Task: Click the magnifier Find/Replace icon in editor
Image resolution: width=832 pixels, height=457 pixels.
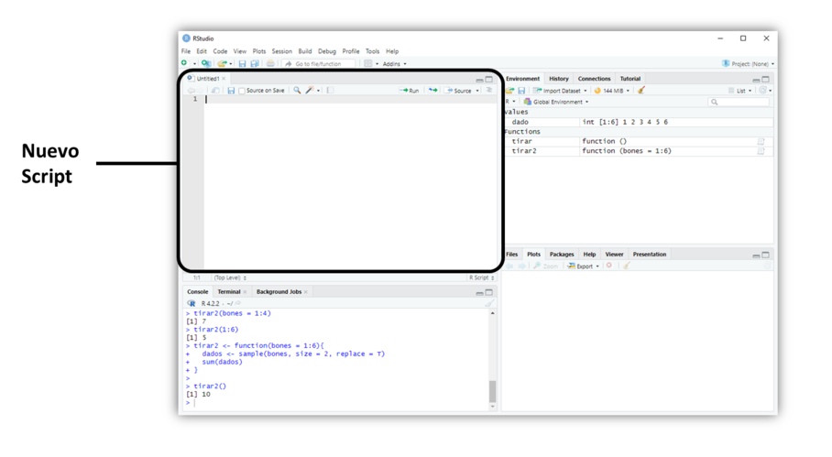Action: pos(297,91)
